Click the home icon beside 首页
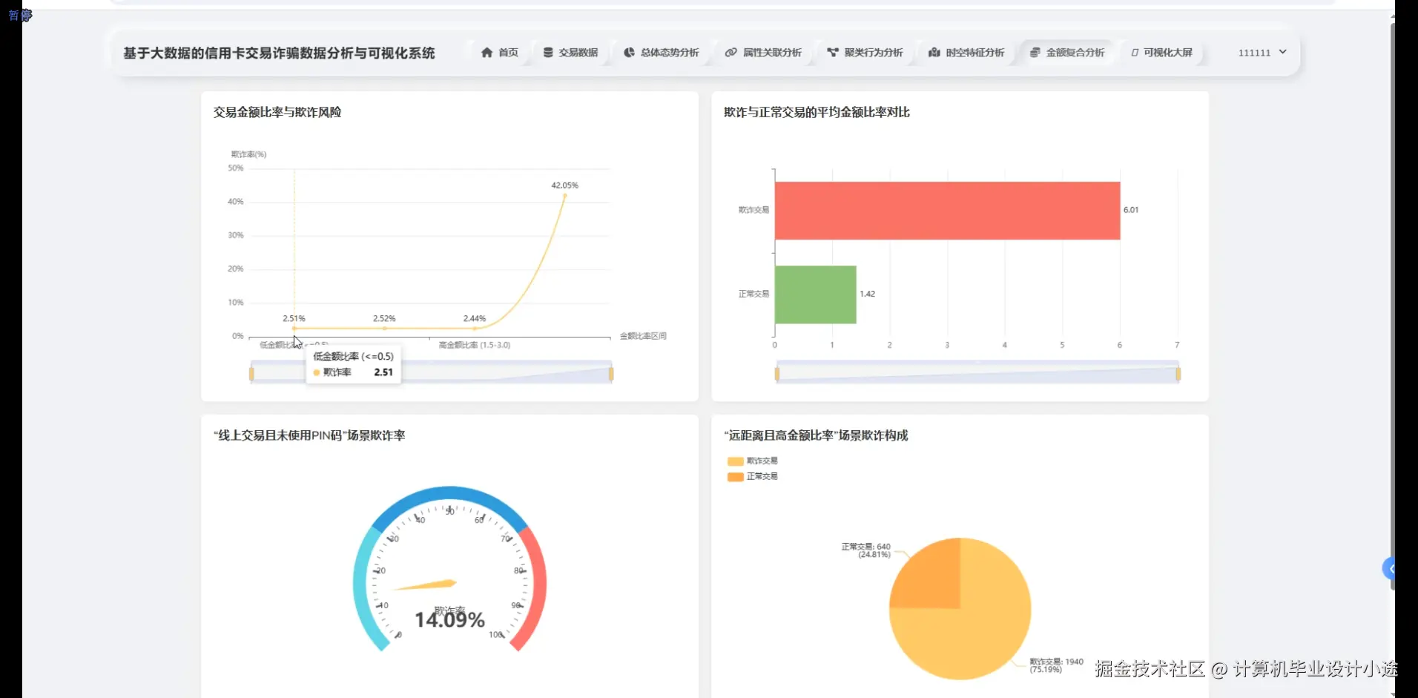This screenshot has height=698, width=1418. coord(487,53)
